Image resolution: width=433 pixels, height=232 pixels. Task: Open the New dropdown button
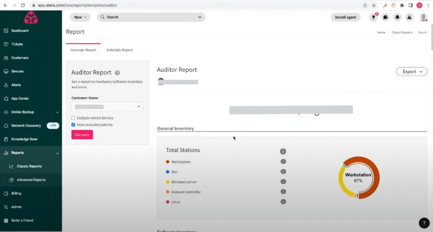pyautogui.click(x=80, y=17)
